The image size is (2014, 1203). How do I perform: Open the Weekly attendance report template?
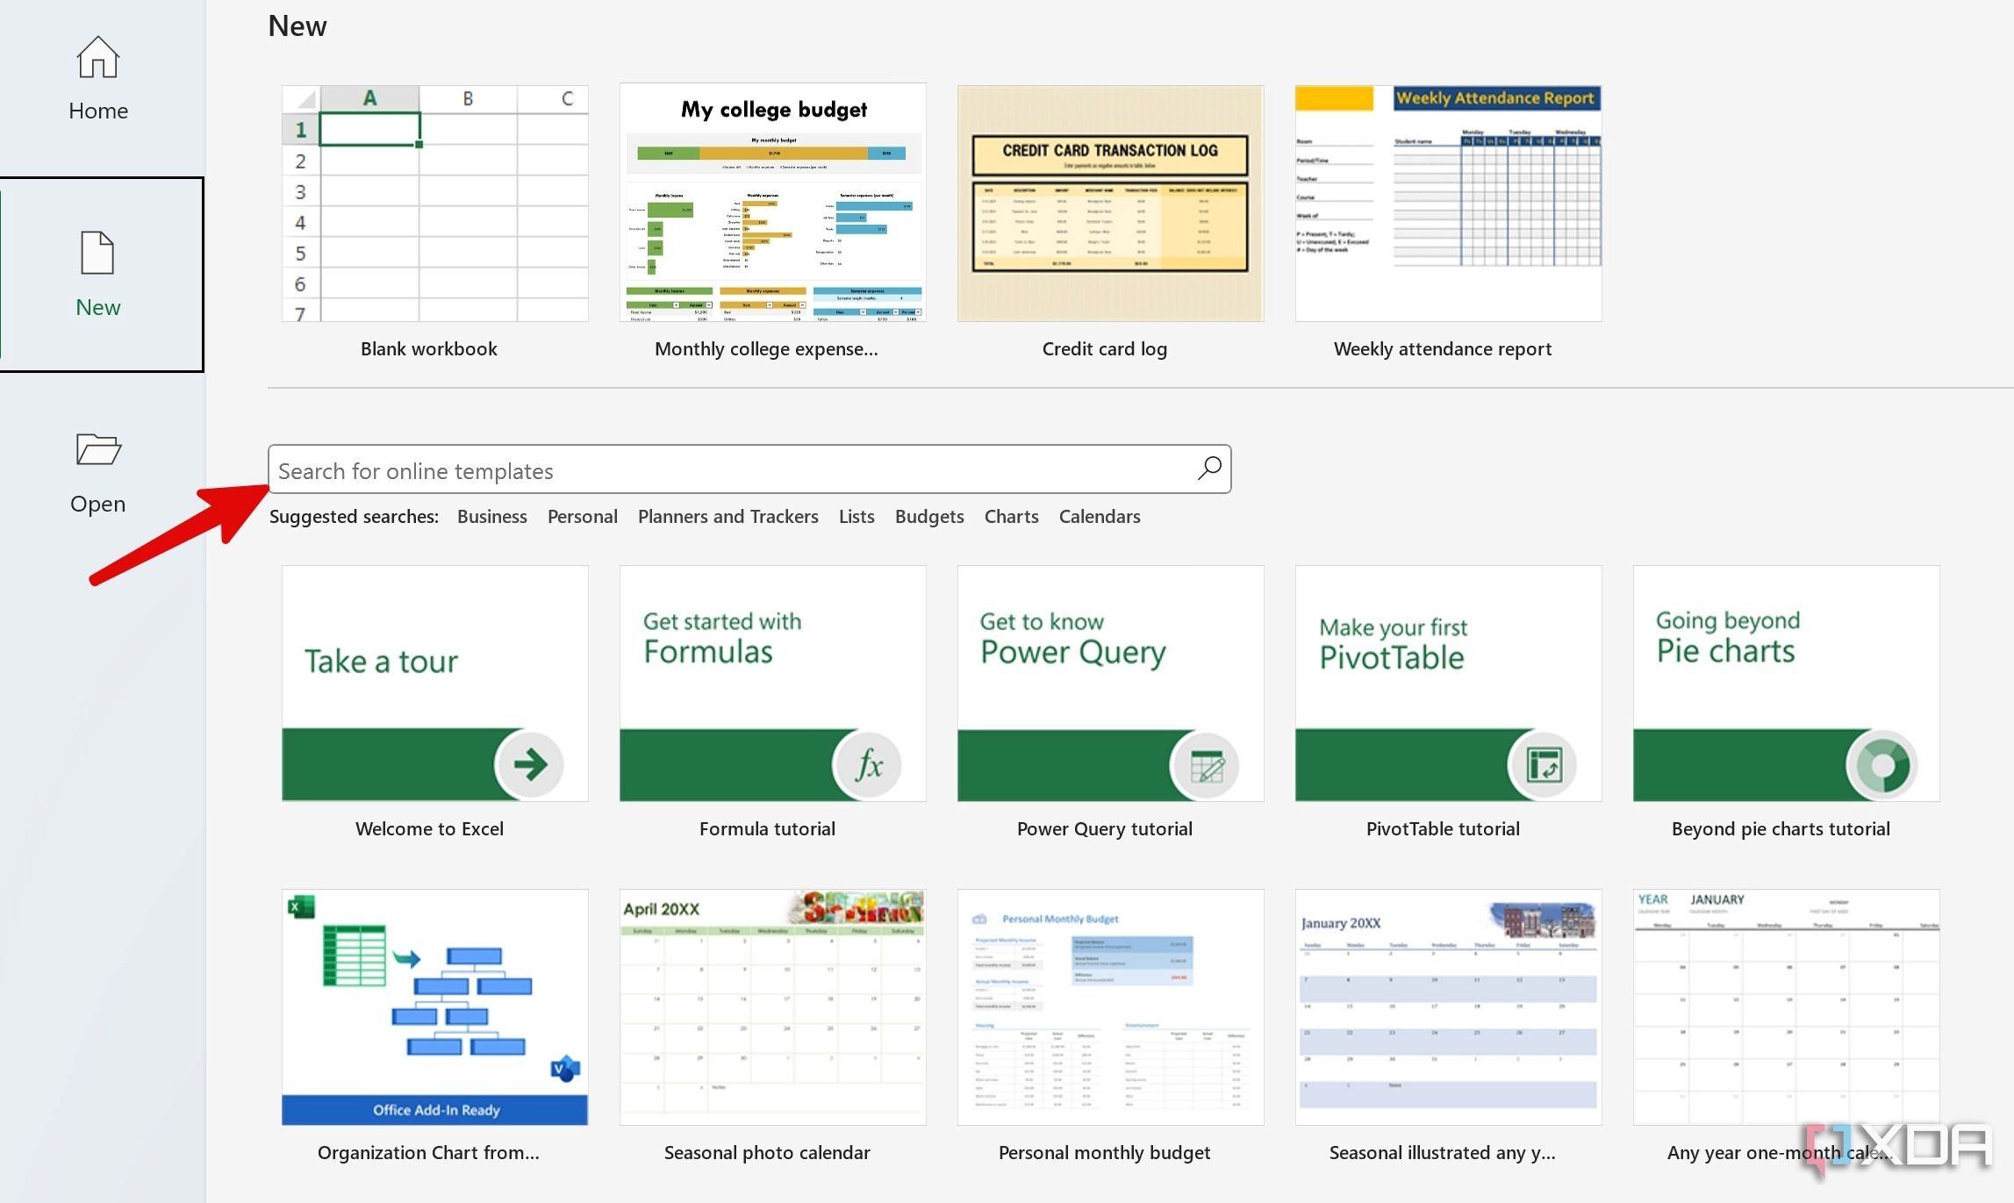1446,203
